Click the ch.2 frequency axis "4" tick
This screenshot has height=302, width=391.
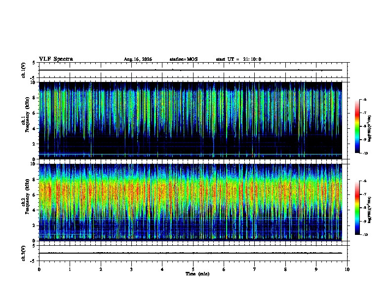[x=35, y=210]
